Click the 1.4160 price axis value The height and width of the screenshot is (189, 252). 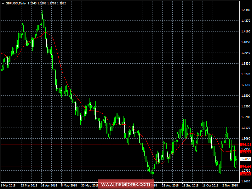tap(246, 31)
